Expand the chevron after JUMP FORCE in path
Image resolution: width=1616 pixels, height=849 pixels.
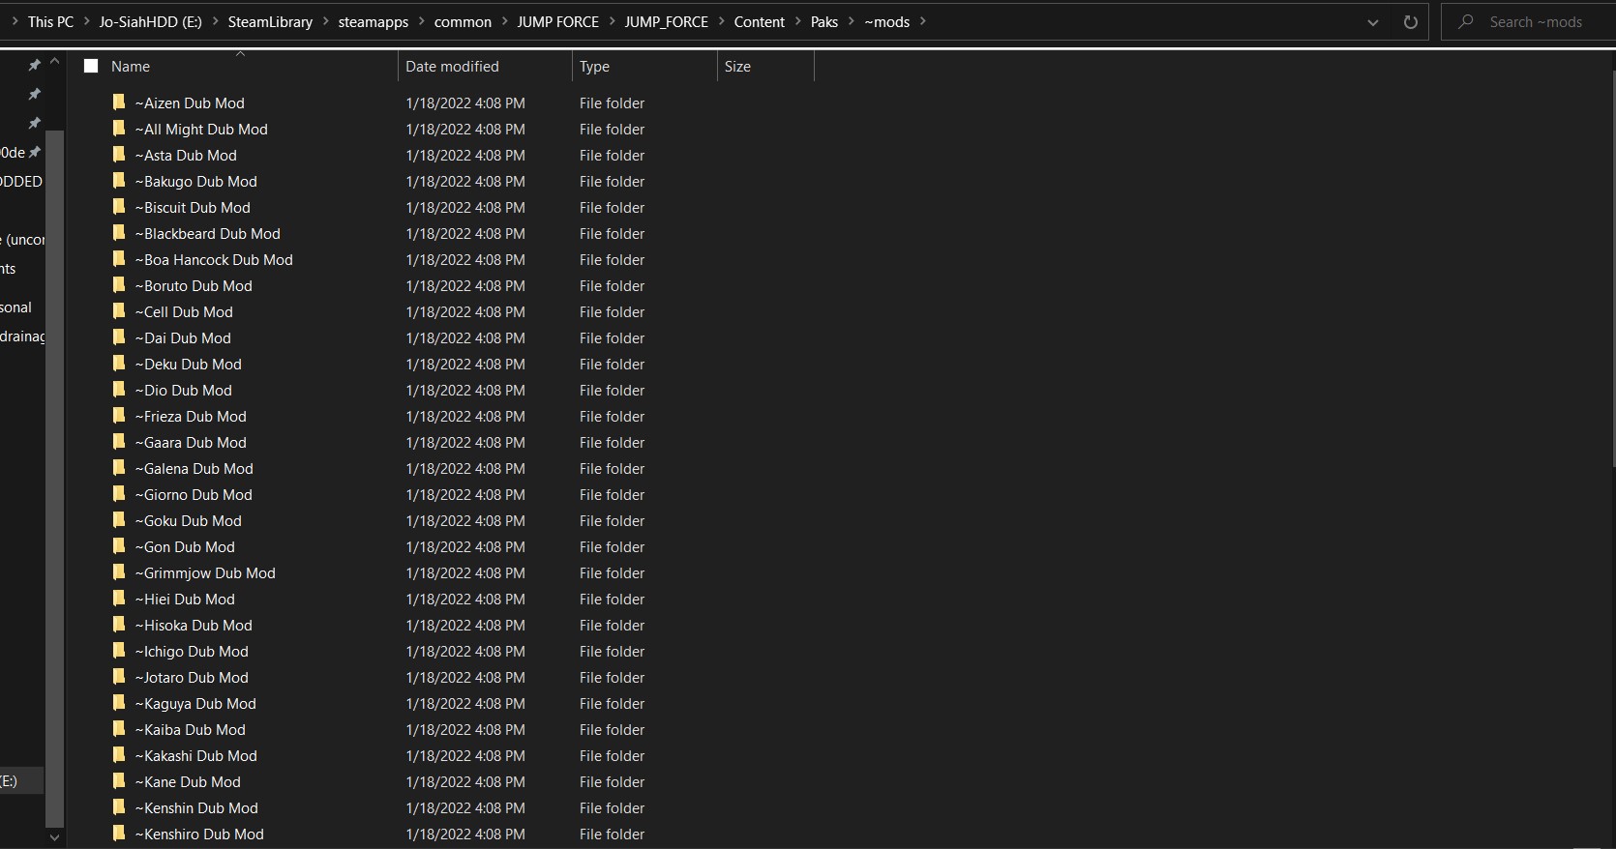[x=613, y=21]
